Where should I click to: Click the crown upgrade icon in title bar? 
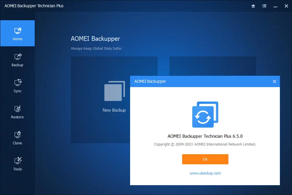[x=253, y=6]
